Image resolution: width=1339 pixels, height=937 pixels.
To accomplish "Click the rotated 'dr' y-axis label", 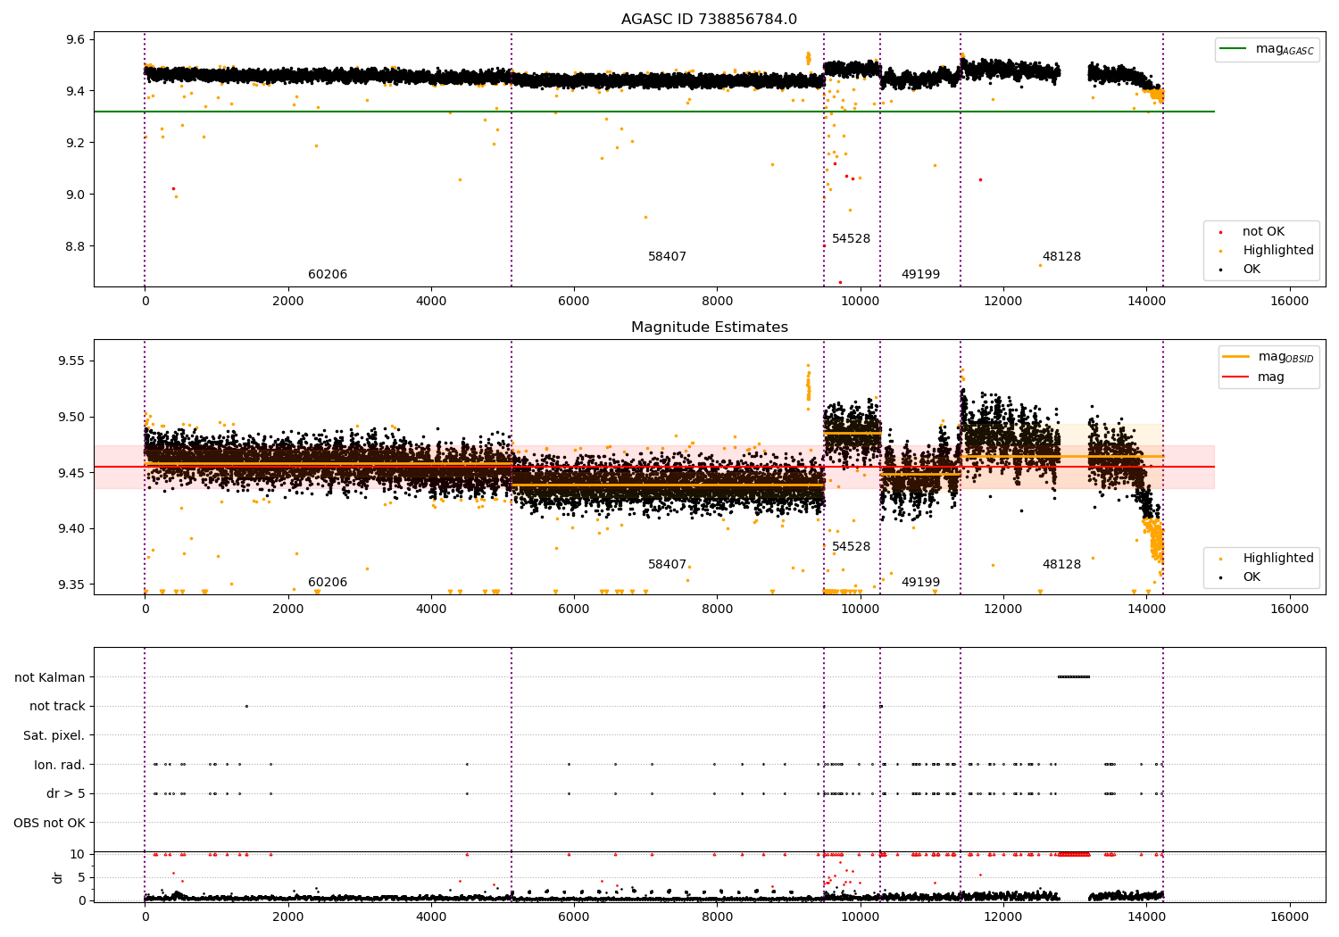I will (x=58, y=877).
